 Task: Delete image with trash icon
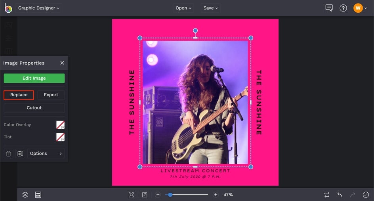8,153
